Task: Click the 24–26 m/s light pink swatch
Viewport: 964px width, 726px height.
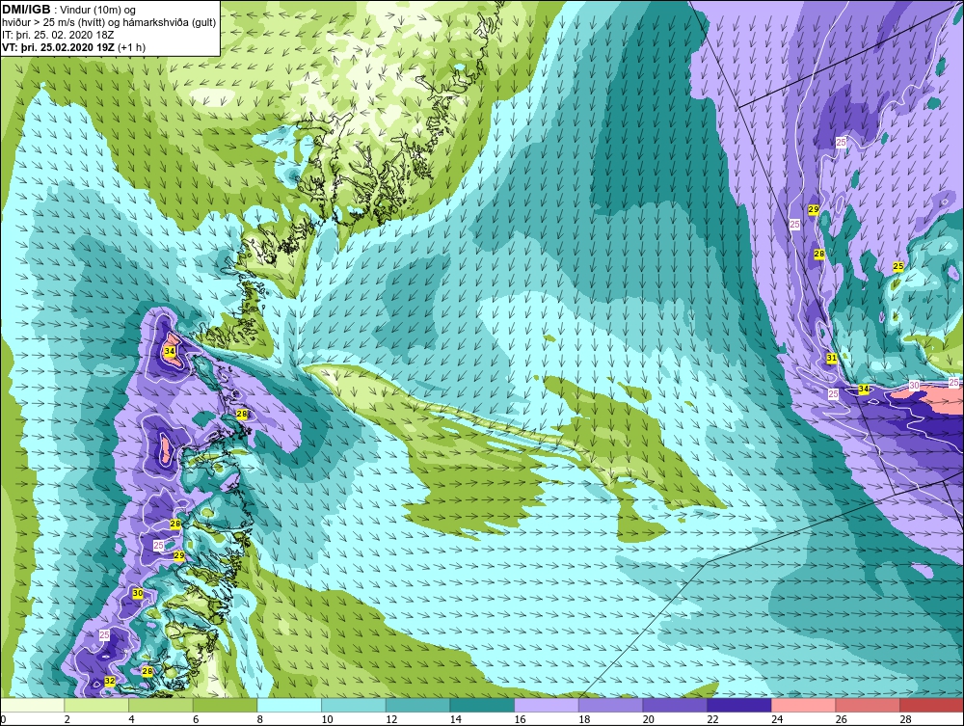Action: (803, 705)
